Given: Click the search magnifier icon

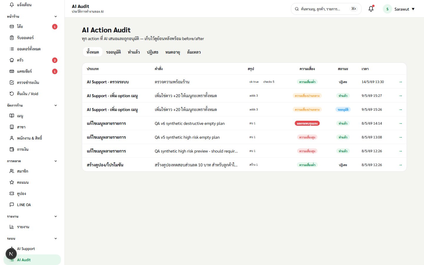Looking at the screenshot, I should pos(297,9).
